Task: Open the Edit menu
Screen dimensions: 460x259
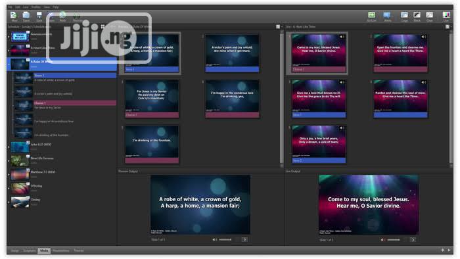Action: click(x=18, y=7)
